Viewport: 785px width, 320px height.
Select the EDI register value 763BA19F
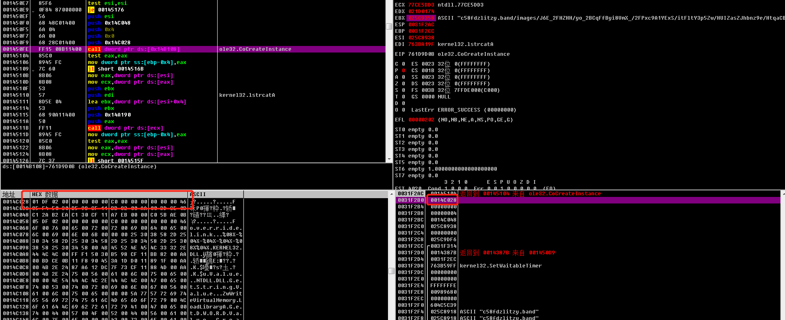421,44
